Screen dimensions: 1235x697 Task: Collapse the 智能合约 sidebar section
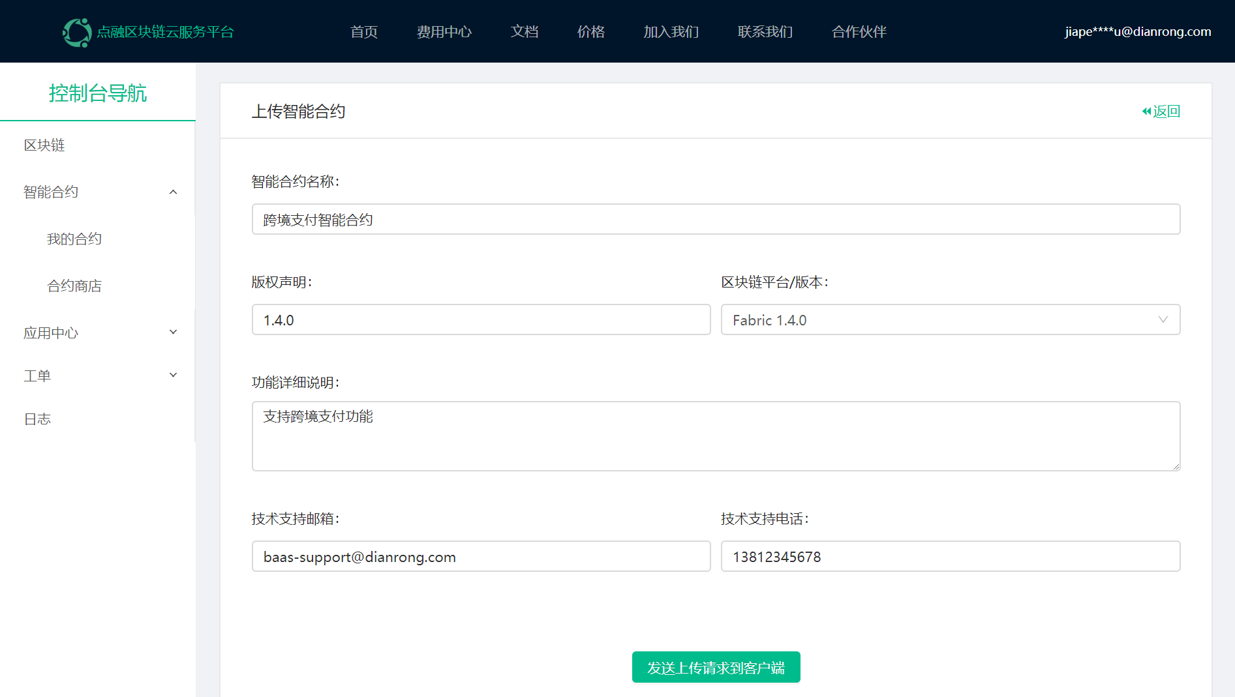[x=98, y=192]
